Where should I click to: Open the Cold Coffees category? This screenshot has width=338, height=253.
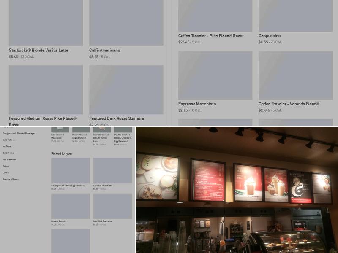pos(9,140)
